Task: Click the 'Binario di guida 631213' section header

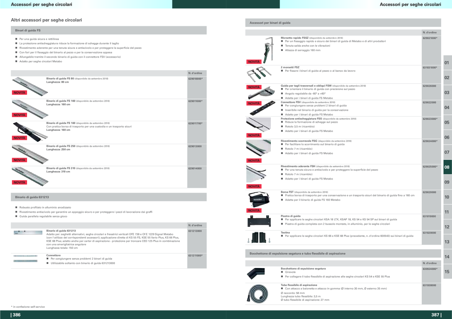Action: tap(109, 197)
